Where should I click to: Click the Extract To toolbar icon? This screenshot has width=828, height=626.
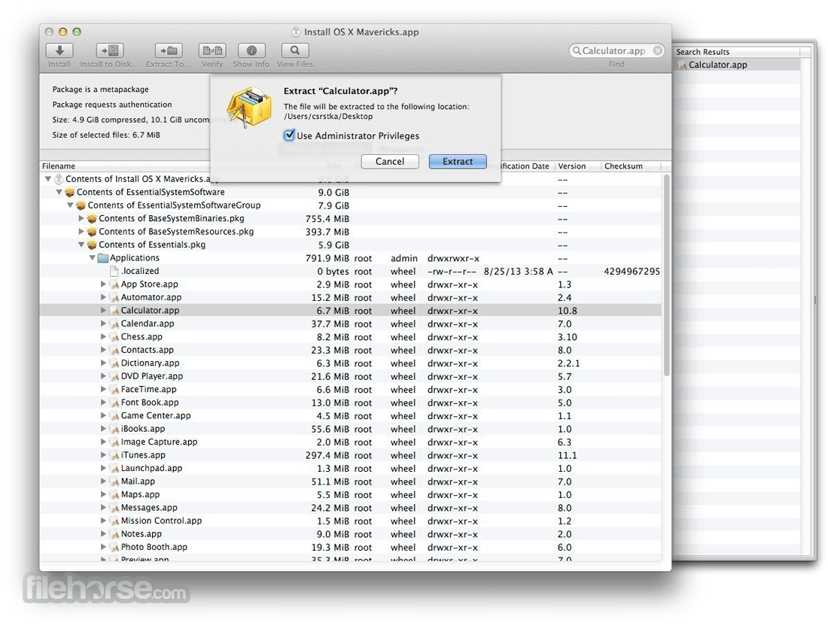(x=169, y=50)
